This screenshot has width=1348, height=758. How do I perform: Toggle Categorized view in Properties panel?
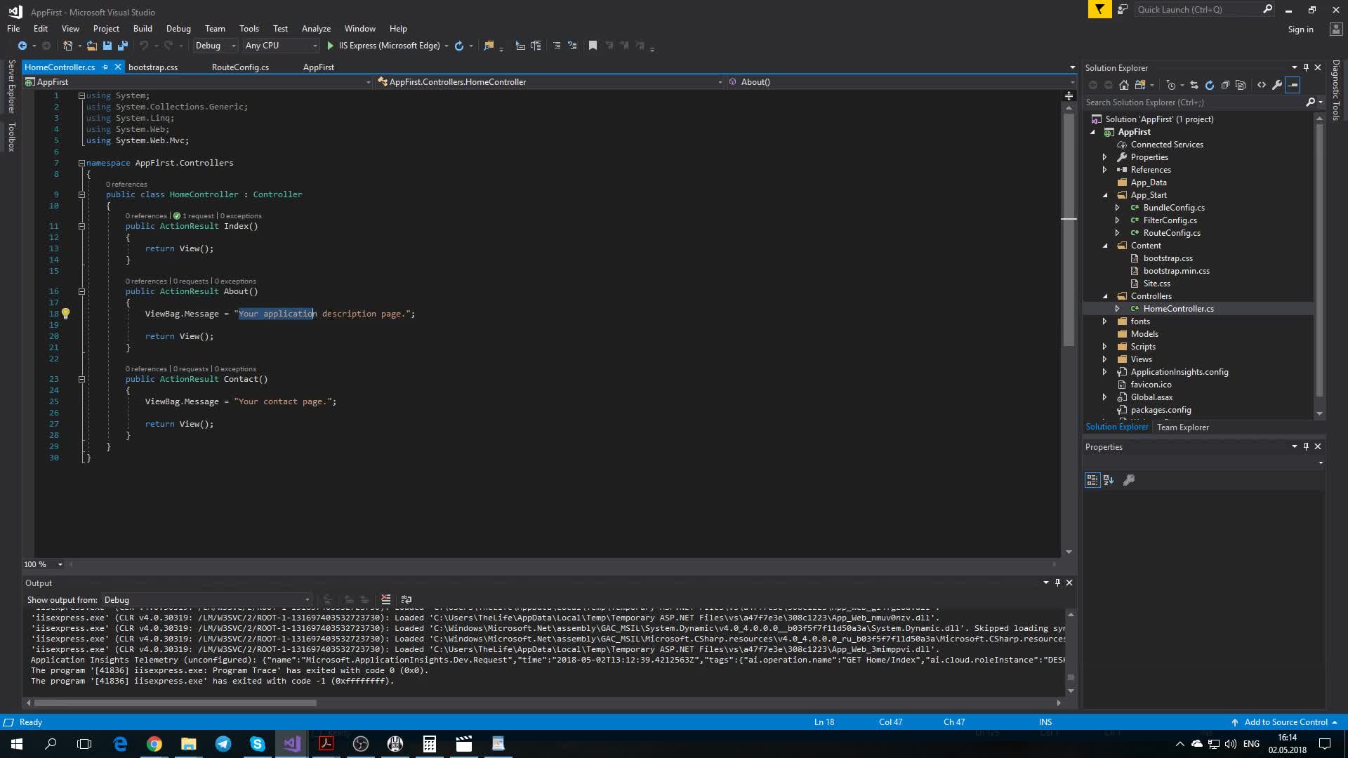(x=1092, y=480)
